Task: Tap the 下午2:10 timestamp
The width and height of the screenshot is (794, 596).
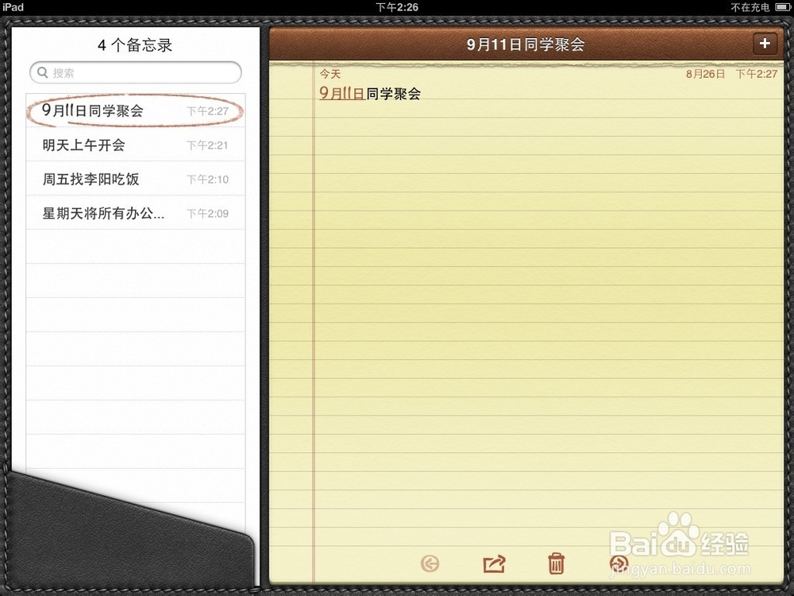Action: point(207,180)
